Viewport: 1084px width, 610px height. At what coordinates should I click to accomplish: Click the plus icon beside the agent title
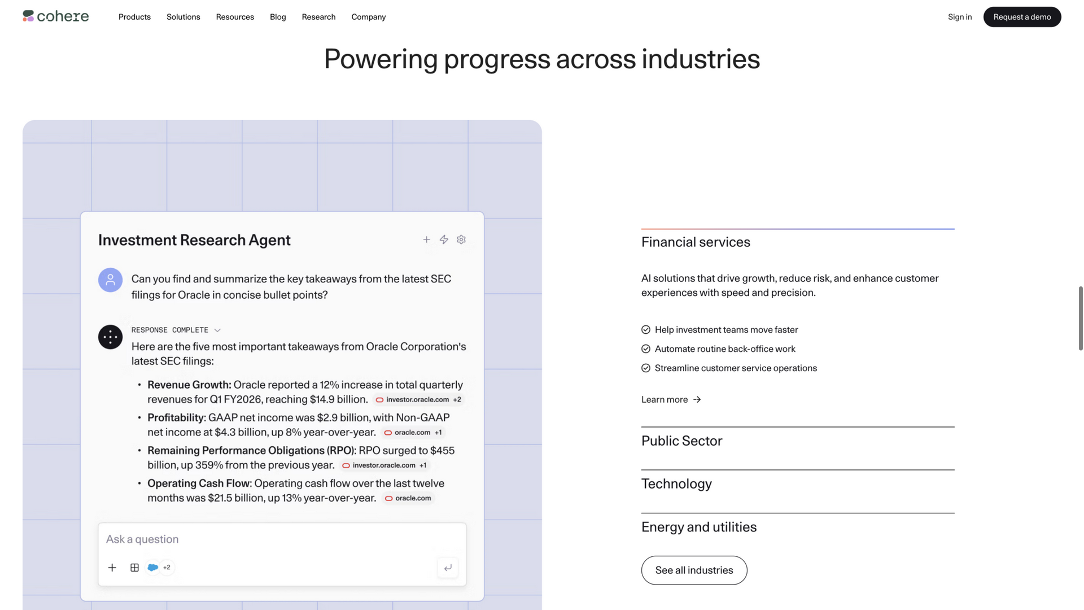point(427,240)
